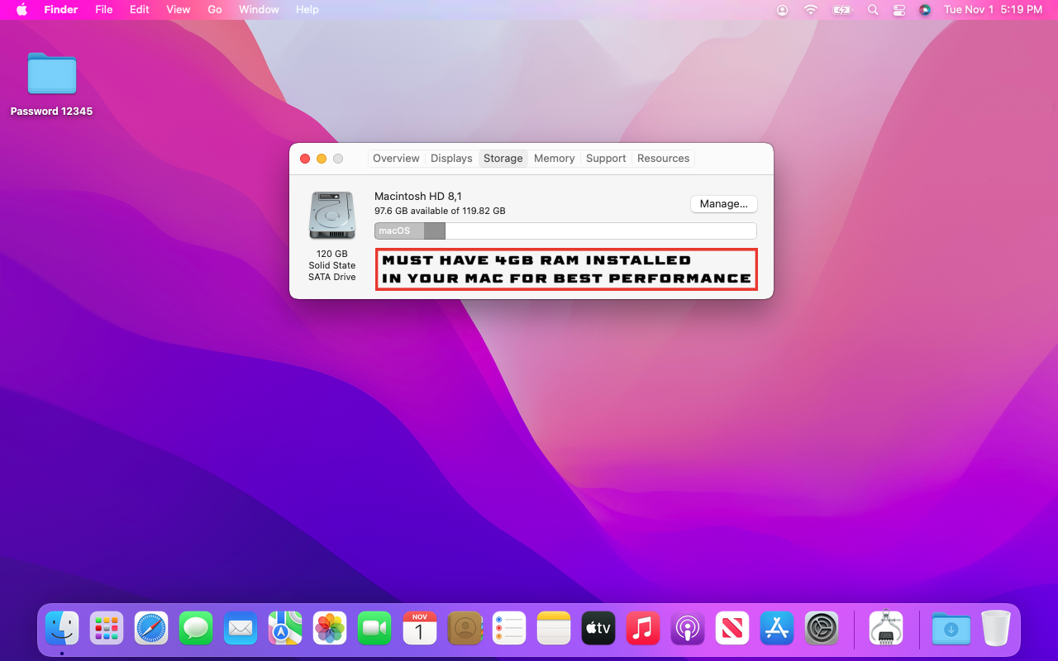
Task: Click the '97.6 GB available of 119.82 GB' text
Action: 440,211
